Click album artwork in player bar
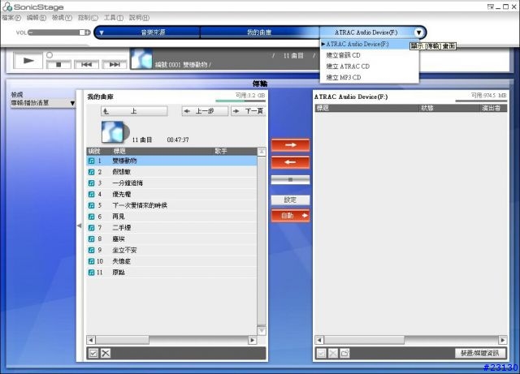Image resolution: width=520 pixels, height=374 pixels. point(141,58)
